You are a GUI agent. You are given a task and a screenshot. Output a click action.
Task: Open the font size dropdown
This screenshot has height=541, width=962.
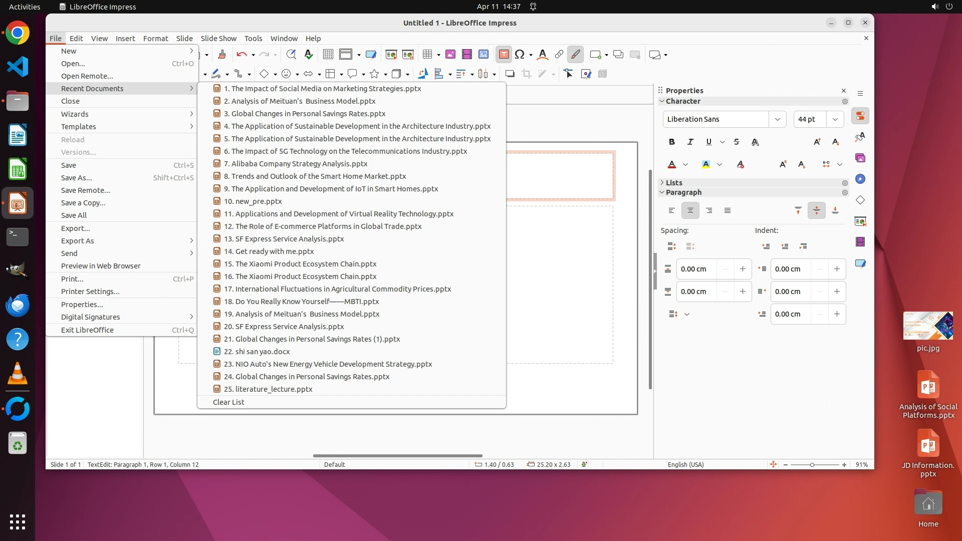coord(835,119)
